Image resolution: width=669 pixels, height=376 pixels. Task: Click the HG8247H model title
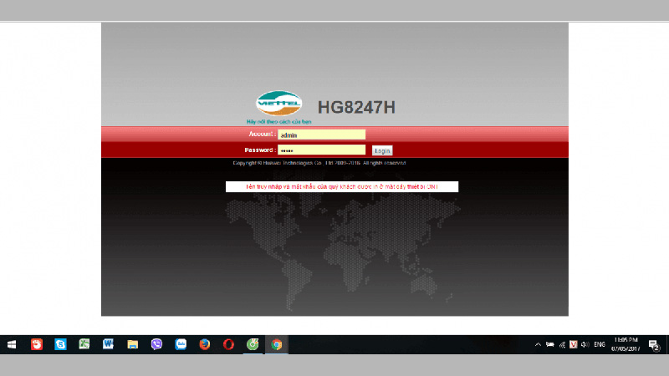point(356,108)
